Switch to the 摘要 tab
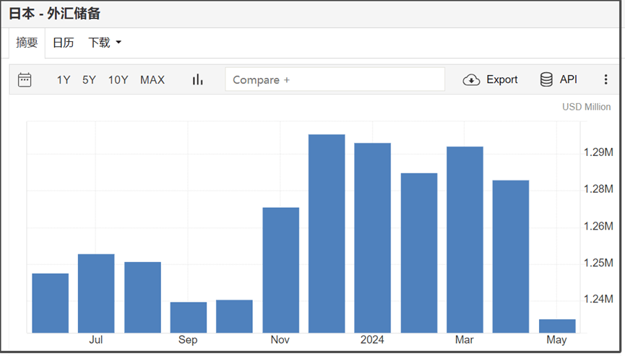The image size is (625, 356). tap(27, 43)
